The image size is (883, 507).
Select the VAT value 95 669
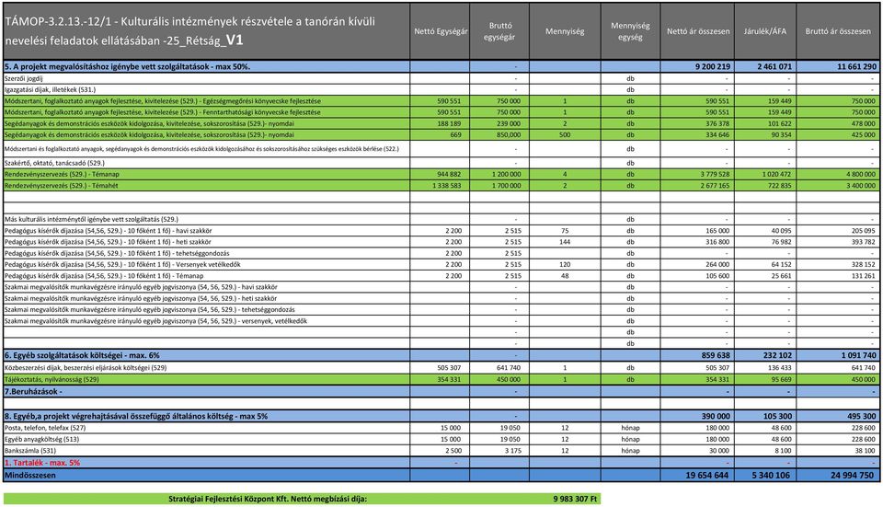point(781,380)
